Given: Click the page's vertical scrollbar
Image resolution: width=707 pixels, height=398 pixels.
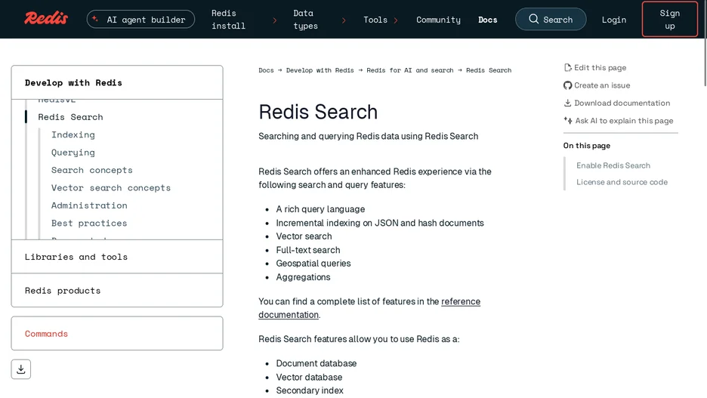Looking at the screenshot, I should [705, 43].
